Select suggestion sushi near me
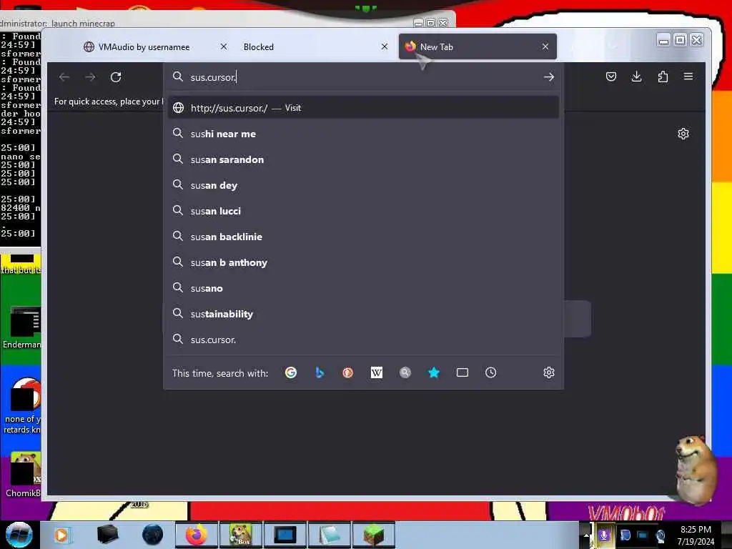732x549 pixels. coord(363,134)
